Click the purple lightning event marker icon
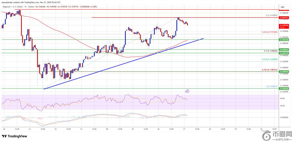This screenshot has width=292, height=141. (x=187, y=91)
